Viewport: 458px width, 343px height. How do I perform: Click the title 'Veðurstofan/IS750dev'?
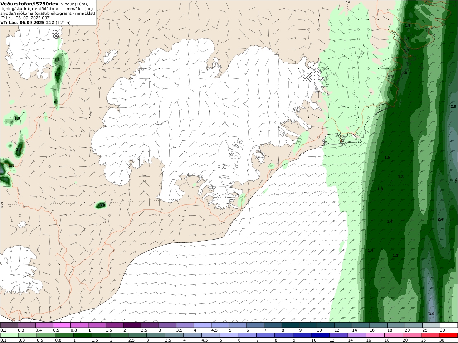30,4
